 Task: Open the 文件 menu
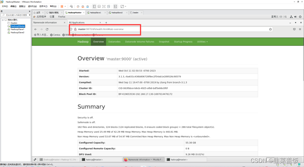tap(5, 6)
